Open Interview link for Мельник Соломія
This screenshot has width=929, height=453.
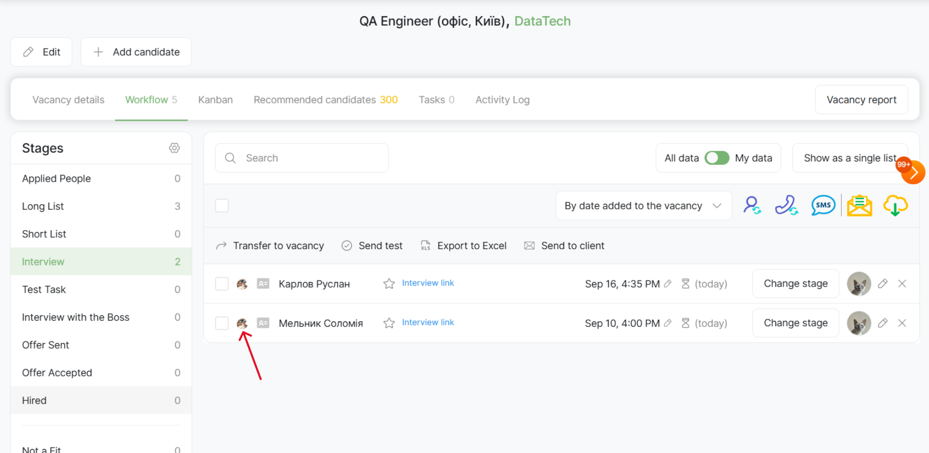[428, 322]
